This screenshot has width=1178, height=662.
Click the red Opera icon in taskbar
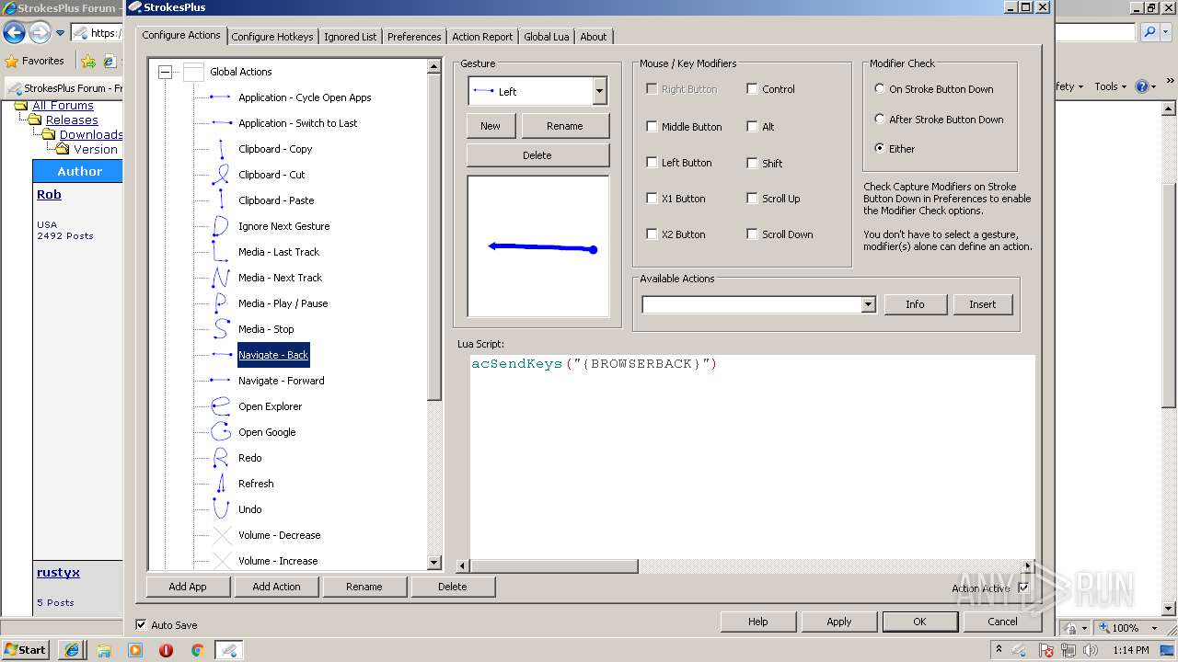(x=166, y=650)
